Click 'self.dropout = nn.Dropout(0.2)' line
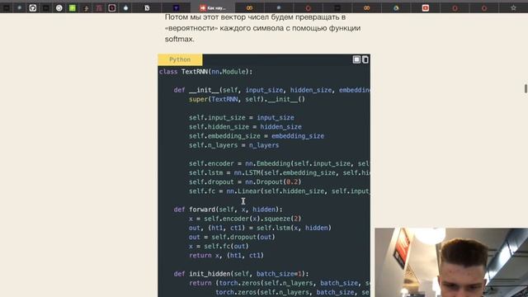Screen dimensions: 528x297 coord(245,182)
